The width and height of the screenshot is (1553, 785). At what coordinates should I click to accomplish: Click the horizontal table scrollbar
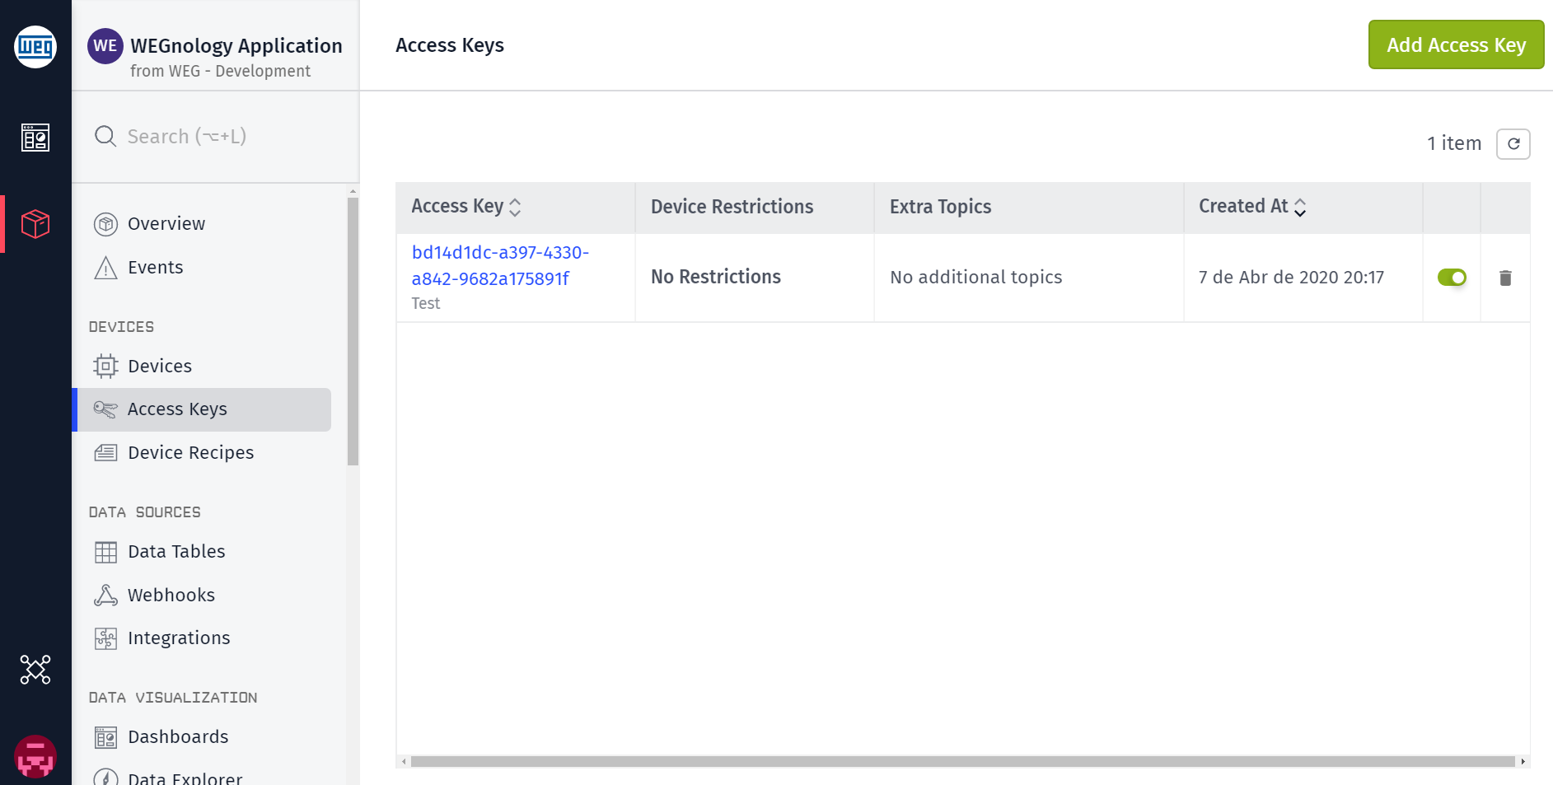tap(962, 761)
